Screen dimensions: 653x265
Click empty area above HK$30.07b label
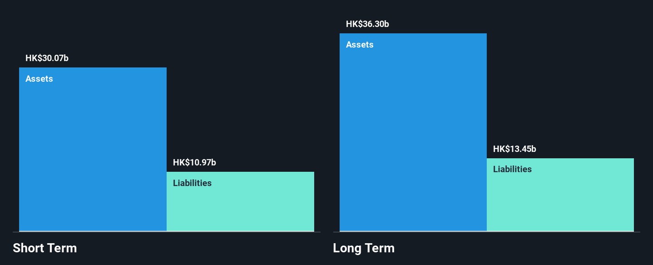93,27
